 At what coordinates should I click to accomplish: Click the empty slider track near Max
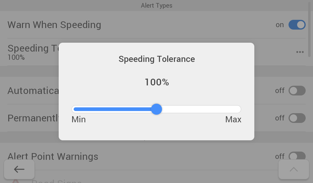point(226,109)
